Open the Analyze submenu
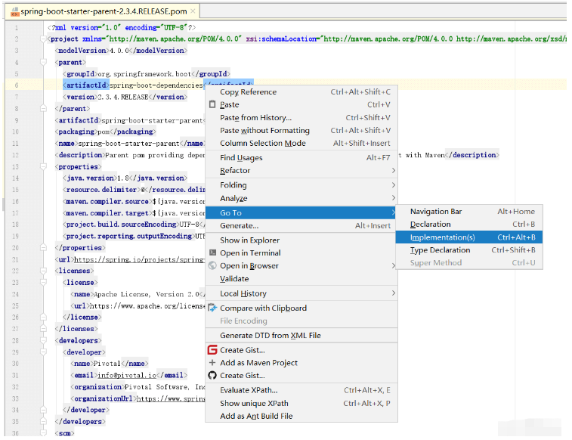Viewport: 572px width, 440px height. point(301,198)
